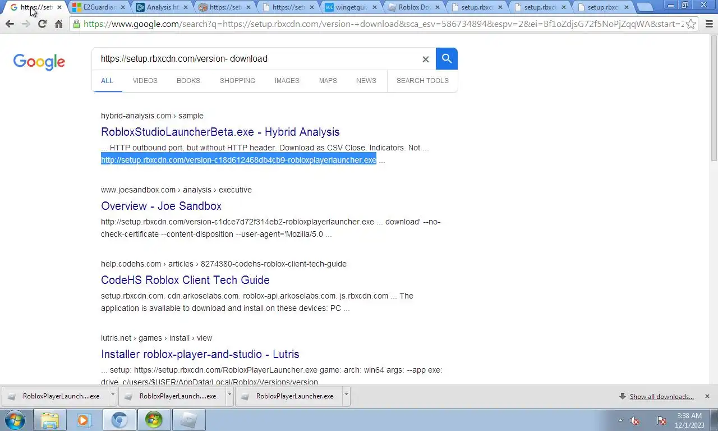Open File Explorer from the taskbar
718x431 pixels.
[x=50, y=420]
